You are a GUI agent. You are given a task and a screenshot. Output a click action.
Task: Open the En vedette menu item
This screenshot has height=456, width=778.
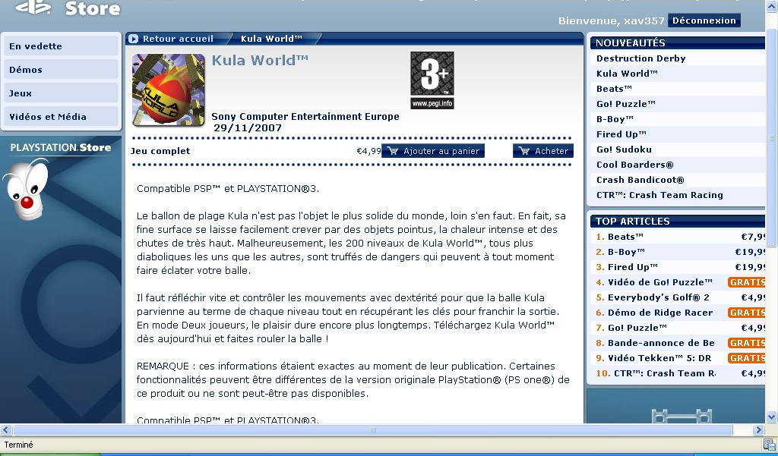point(61,46)
